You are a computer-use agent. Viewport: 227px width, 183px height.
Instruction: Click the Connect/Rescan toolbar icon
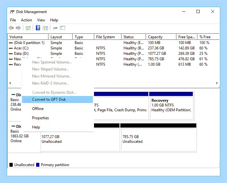(55, 28)
